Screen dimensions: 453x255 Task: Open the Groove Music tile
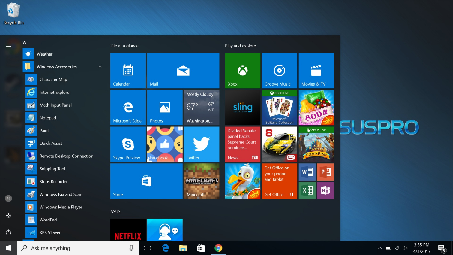pos(280,71)
